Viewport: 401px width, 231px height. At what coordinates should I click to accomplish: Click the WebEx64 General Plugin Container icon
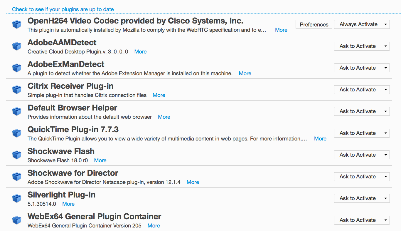(17, 220)
